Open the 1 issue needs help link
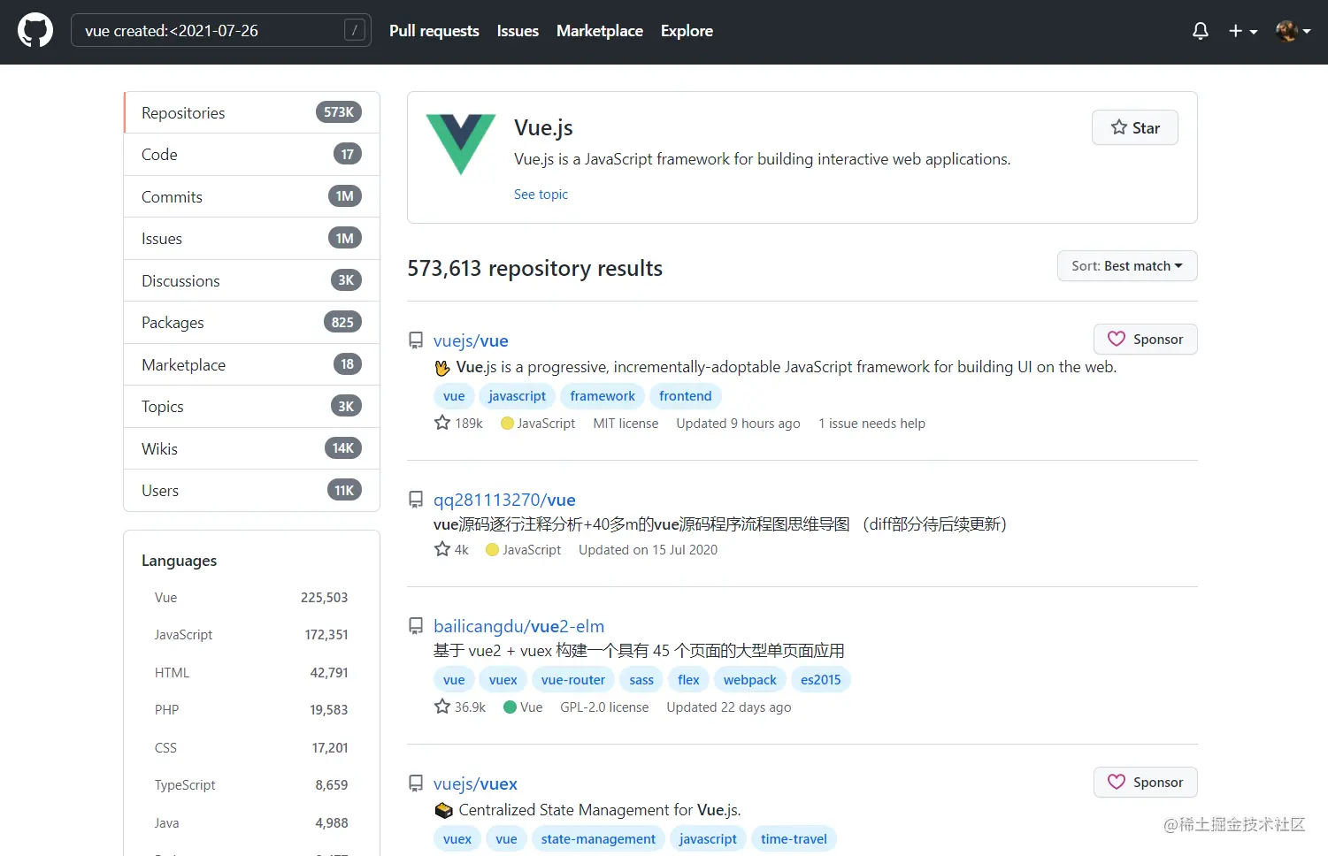This screenshot has height=856, width=1328. click(871, 424)
